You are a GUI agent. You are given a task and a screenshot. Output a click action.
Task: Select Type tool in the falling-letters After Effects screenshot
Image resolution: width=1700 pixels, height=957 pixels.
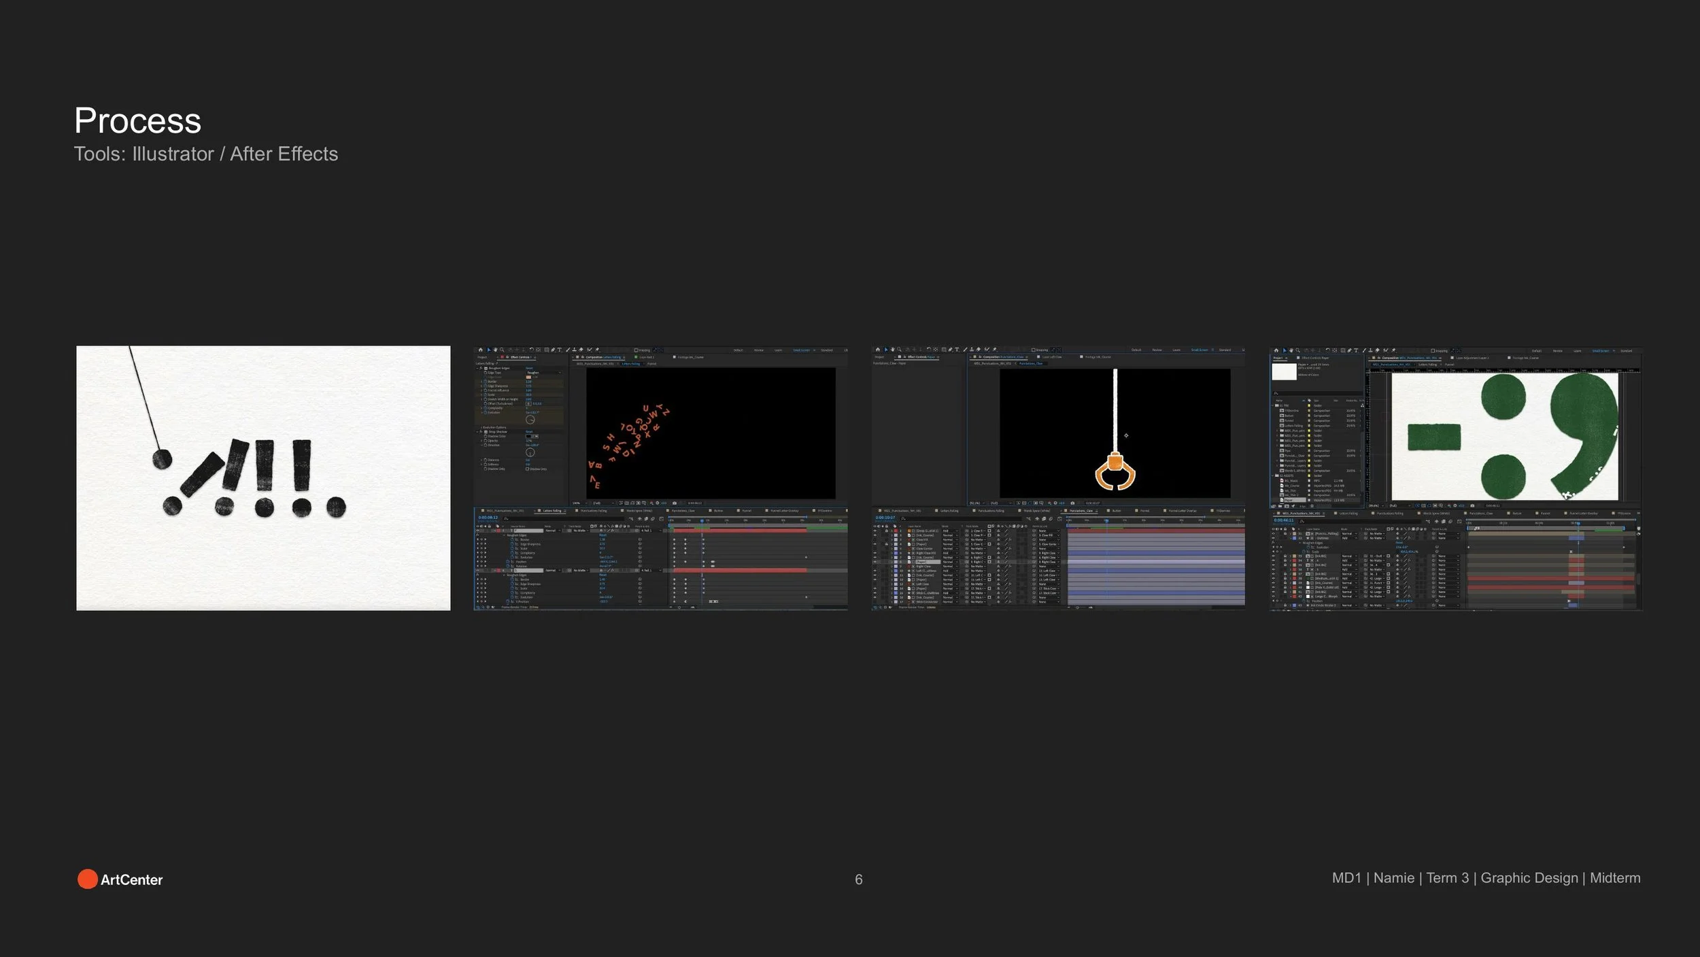(560, 350)
